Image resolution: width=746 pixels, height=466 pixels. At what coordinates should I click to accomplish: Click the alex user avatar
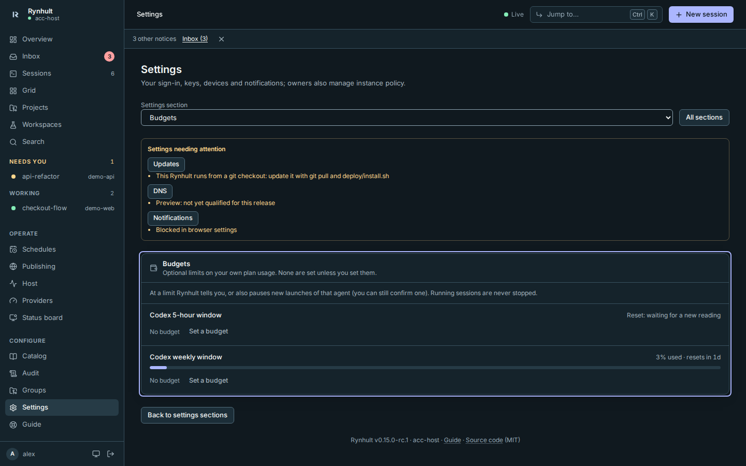(x=12, y=454)
